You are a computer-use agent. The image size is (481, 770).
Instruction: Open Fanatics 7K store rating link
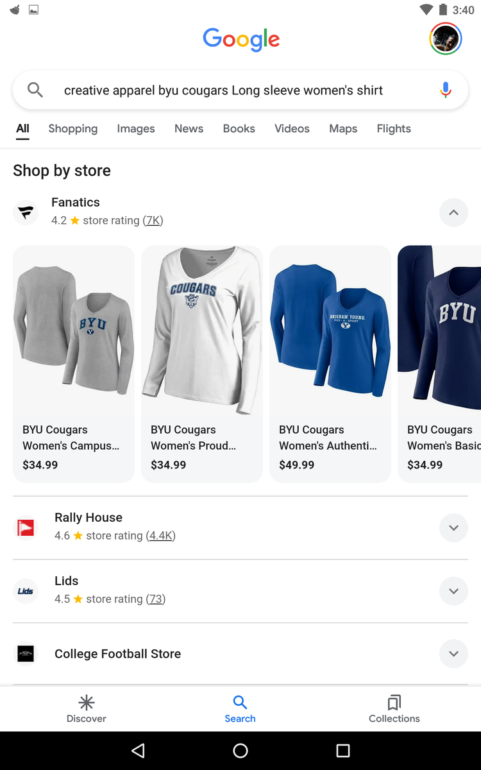click(153, 221)
